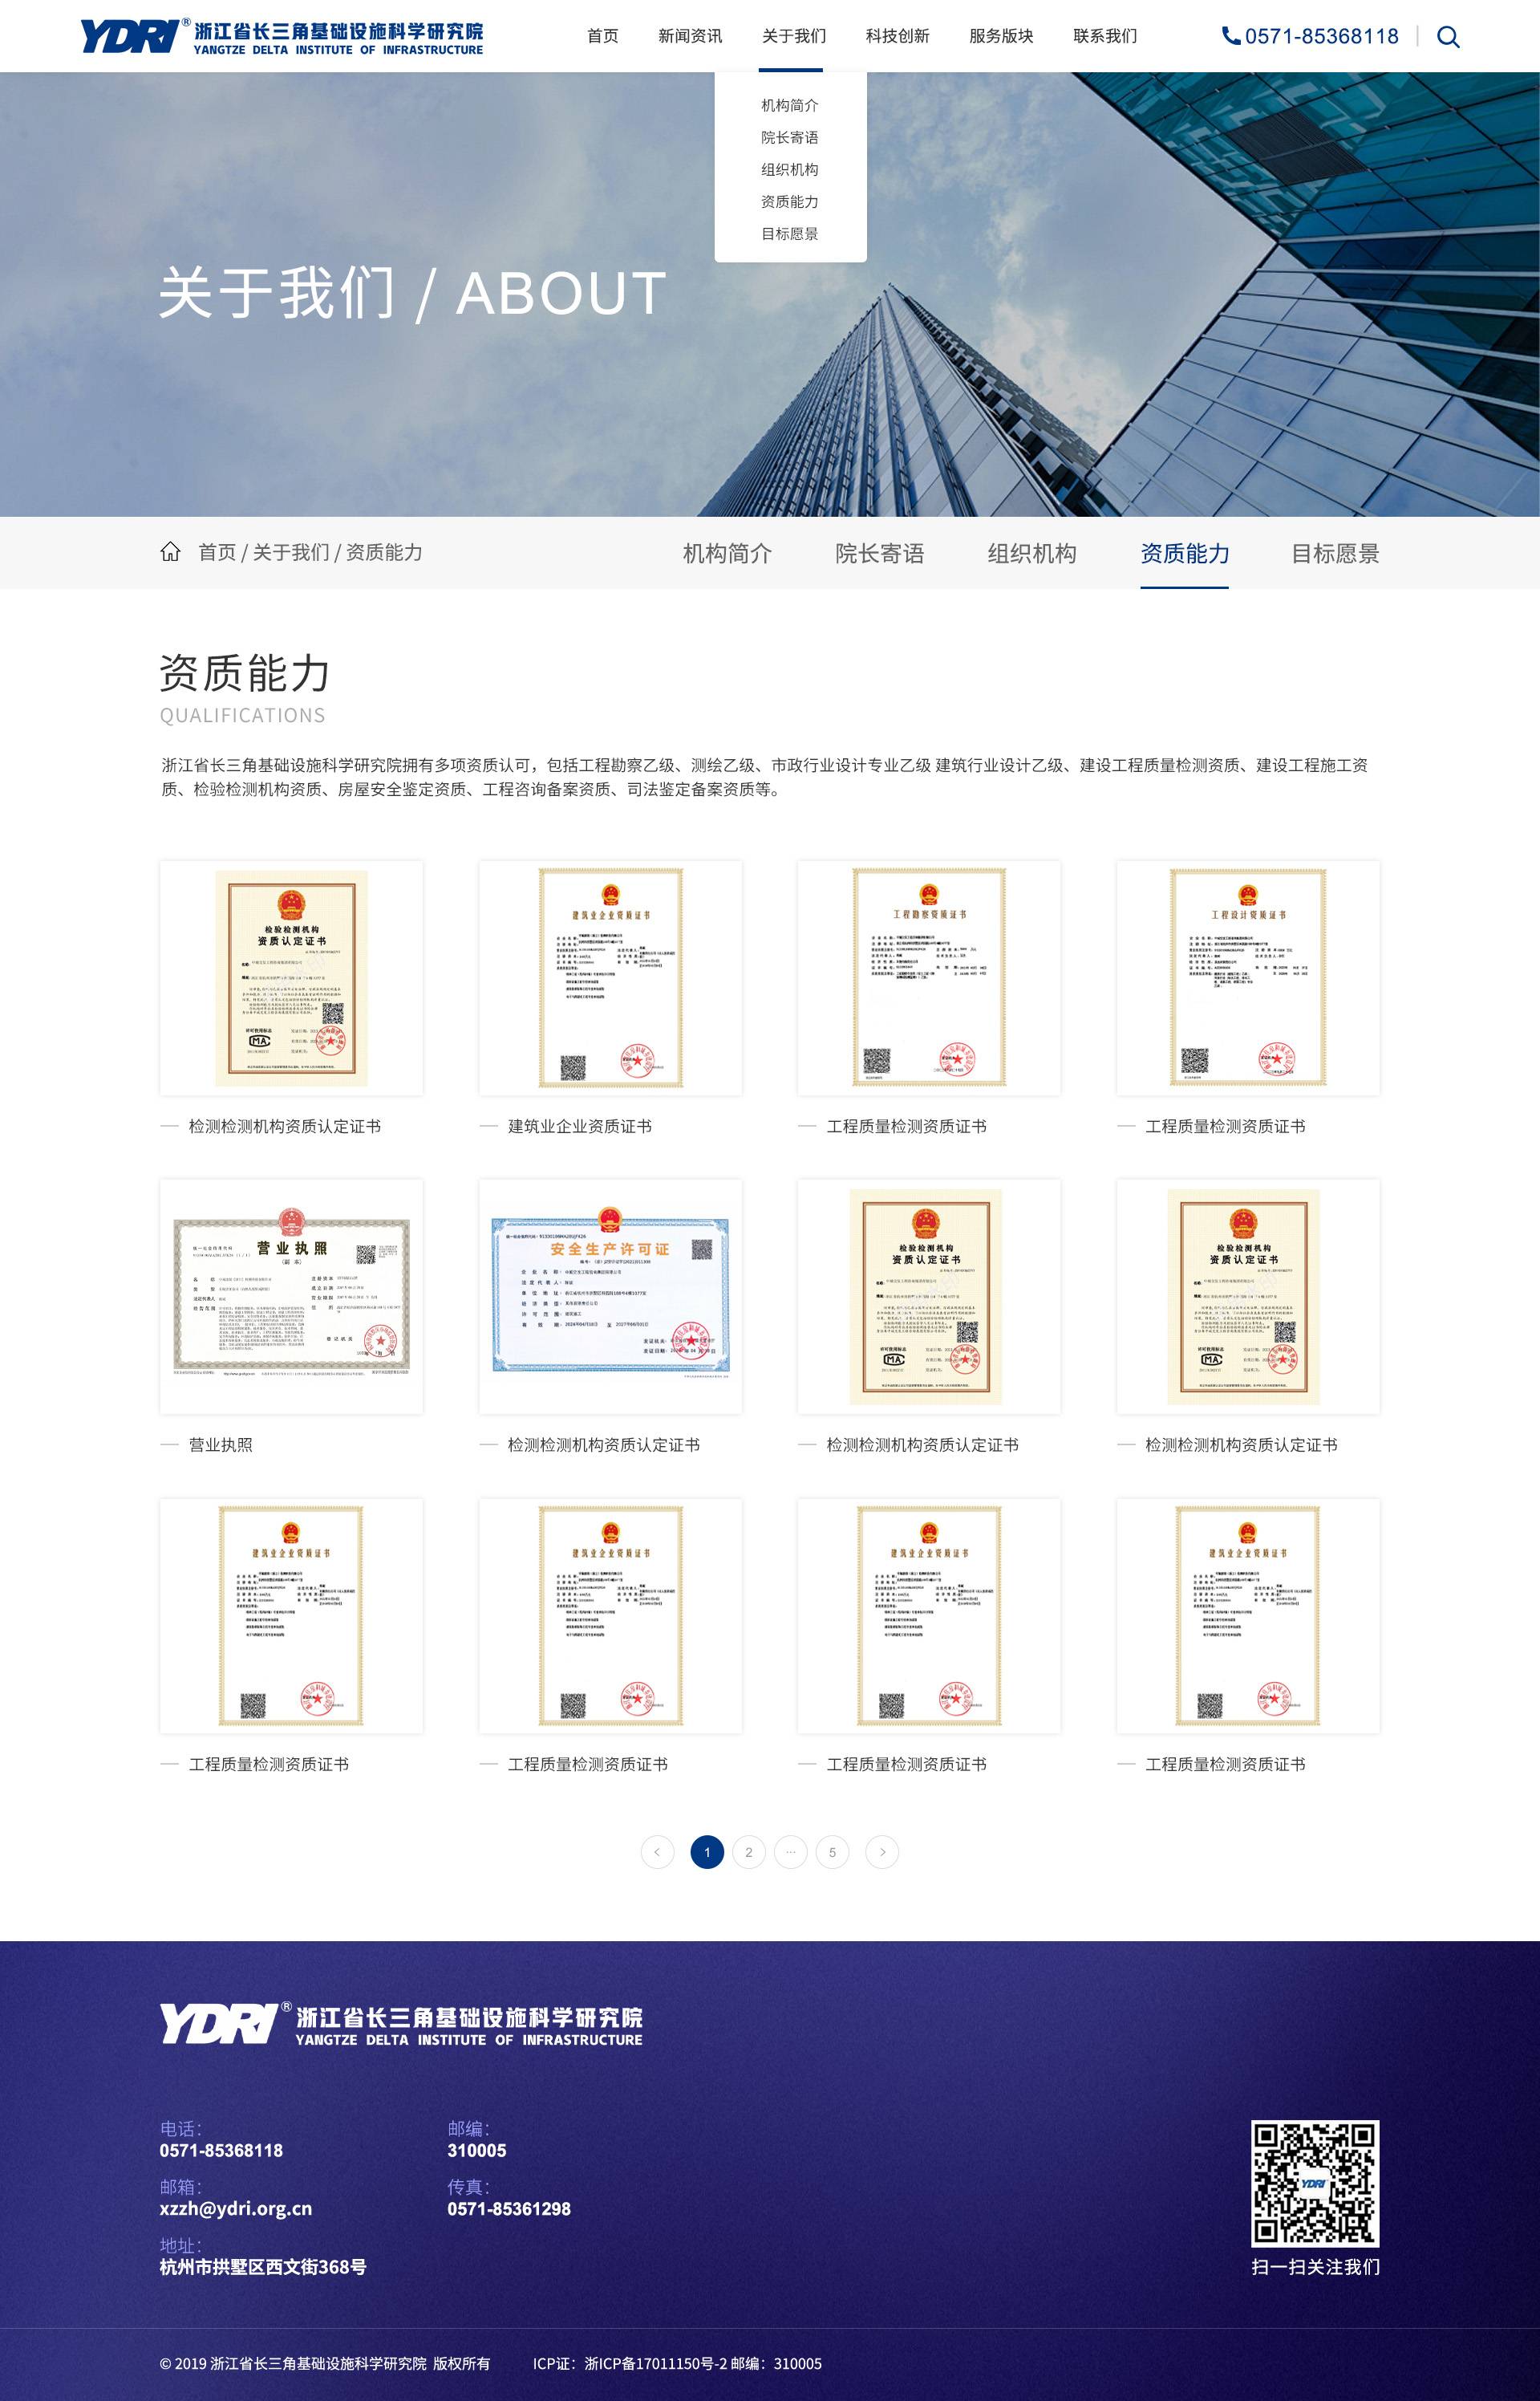Screen dimensions: 1540x2401
Task: Click the YDRI logo in the header
Action: point(280,37)
